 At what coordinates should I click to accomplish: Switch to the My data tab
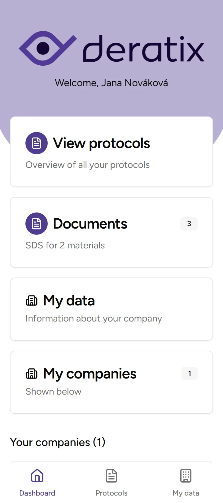tap(186, 482)
